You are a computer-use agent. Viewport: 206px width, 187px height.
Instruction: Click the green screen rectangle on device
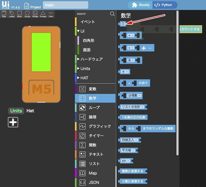pos(41,52)
